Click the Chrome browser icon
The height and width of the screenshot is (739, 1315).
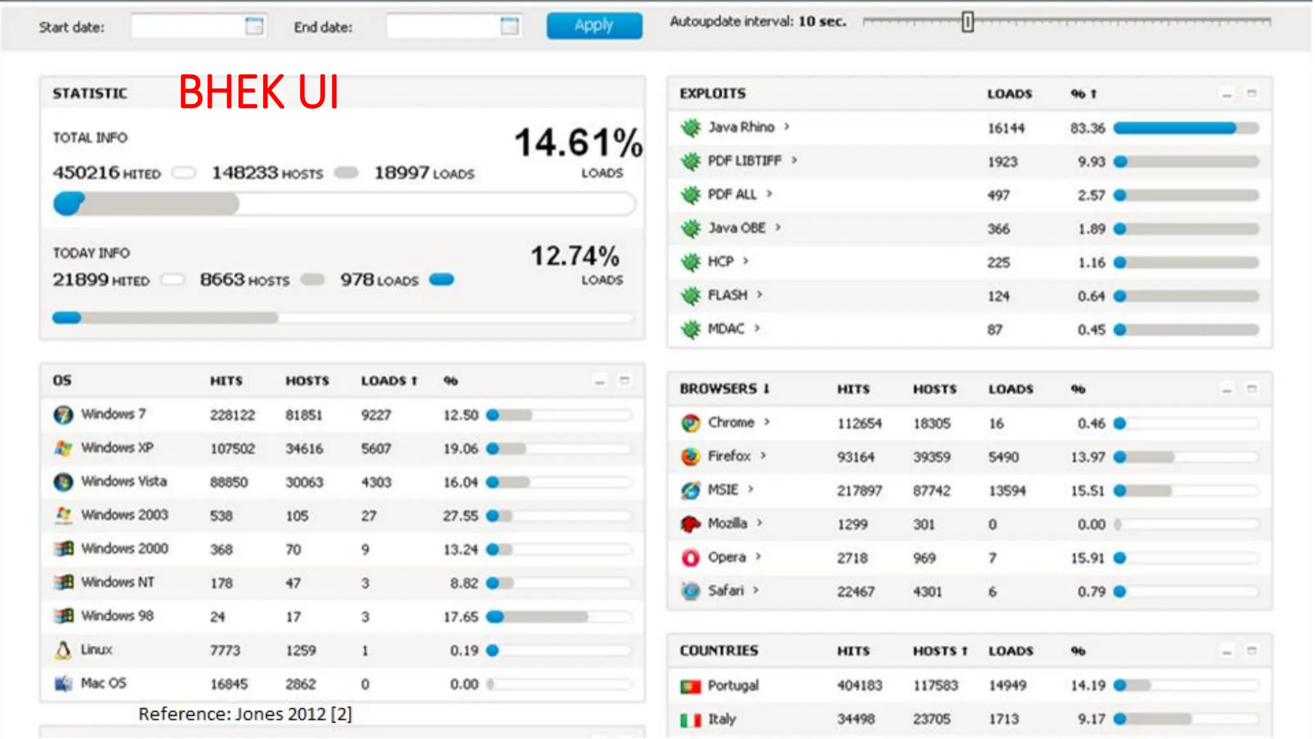[691, 423]
